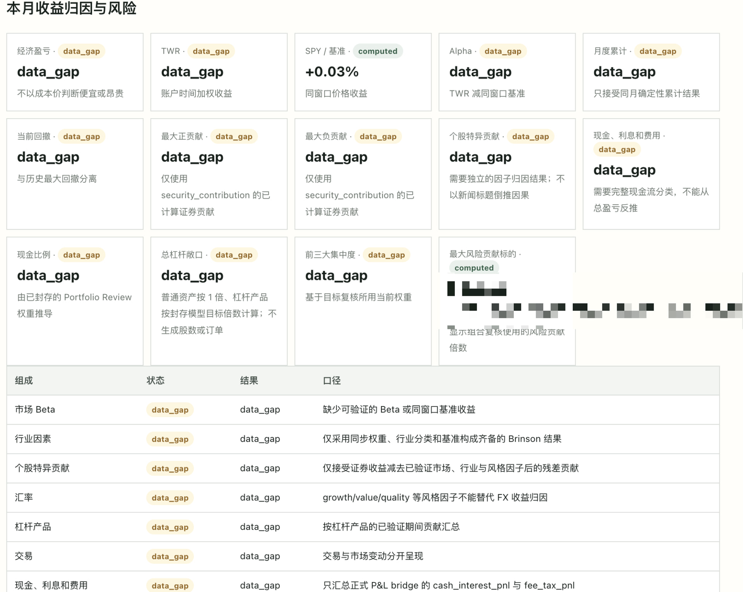Click the 基于目标复核所用当前权重 description
Viewport: 743px width, 592px height.
click(x=358, y=297)
